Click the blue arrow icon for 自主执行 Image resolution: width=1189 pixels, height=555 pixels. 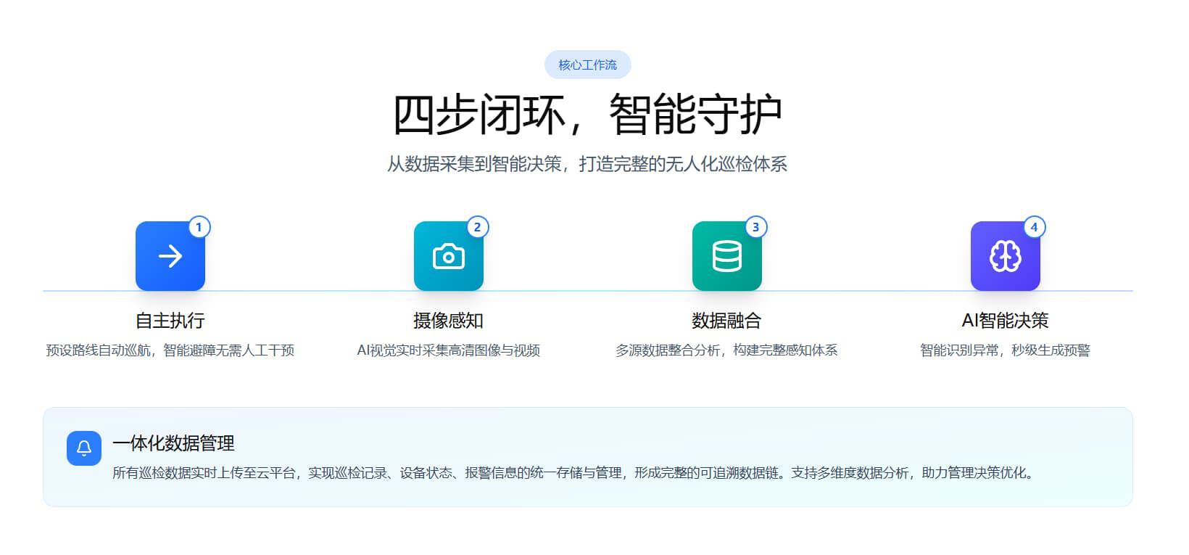coord(170,256)
